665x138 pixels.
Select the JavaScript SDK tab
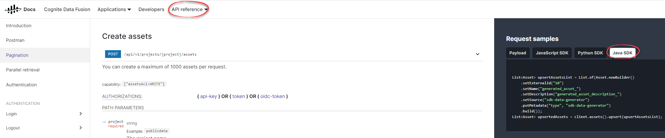click(552, 53)
